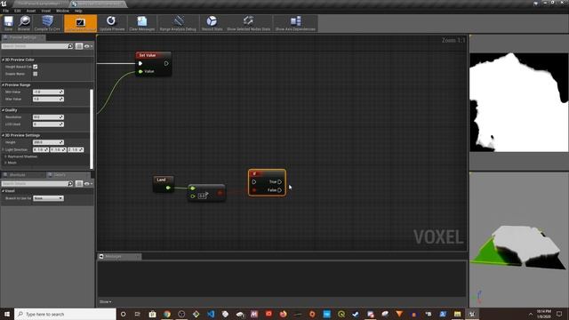Click the Clear Messages icon
569x320 pixels.
[x=142, y=23]
